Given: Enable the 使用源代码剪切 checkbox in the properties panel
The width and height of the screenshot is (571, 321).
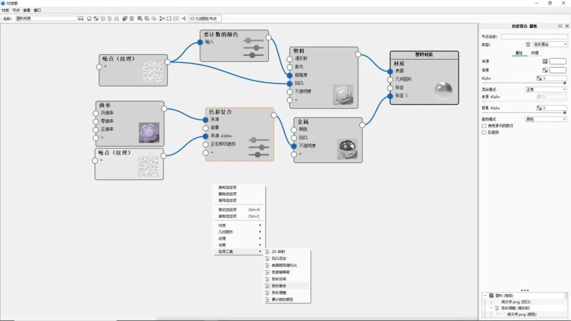Looking at the screenshot, I should click(x=484, y=126).
